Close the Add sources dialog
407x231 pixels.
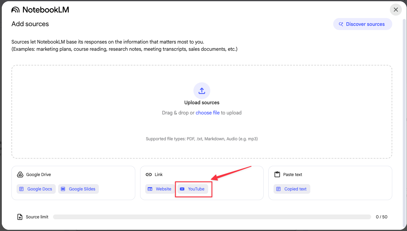tap(396, 10)
